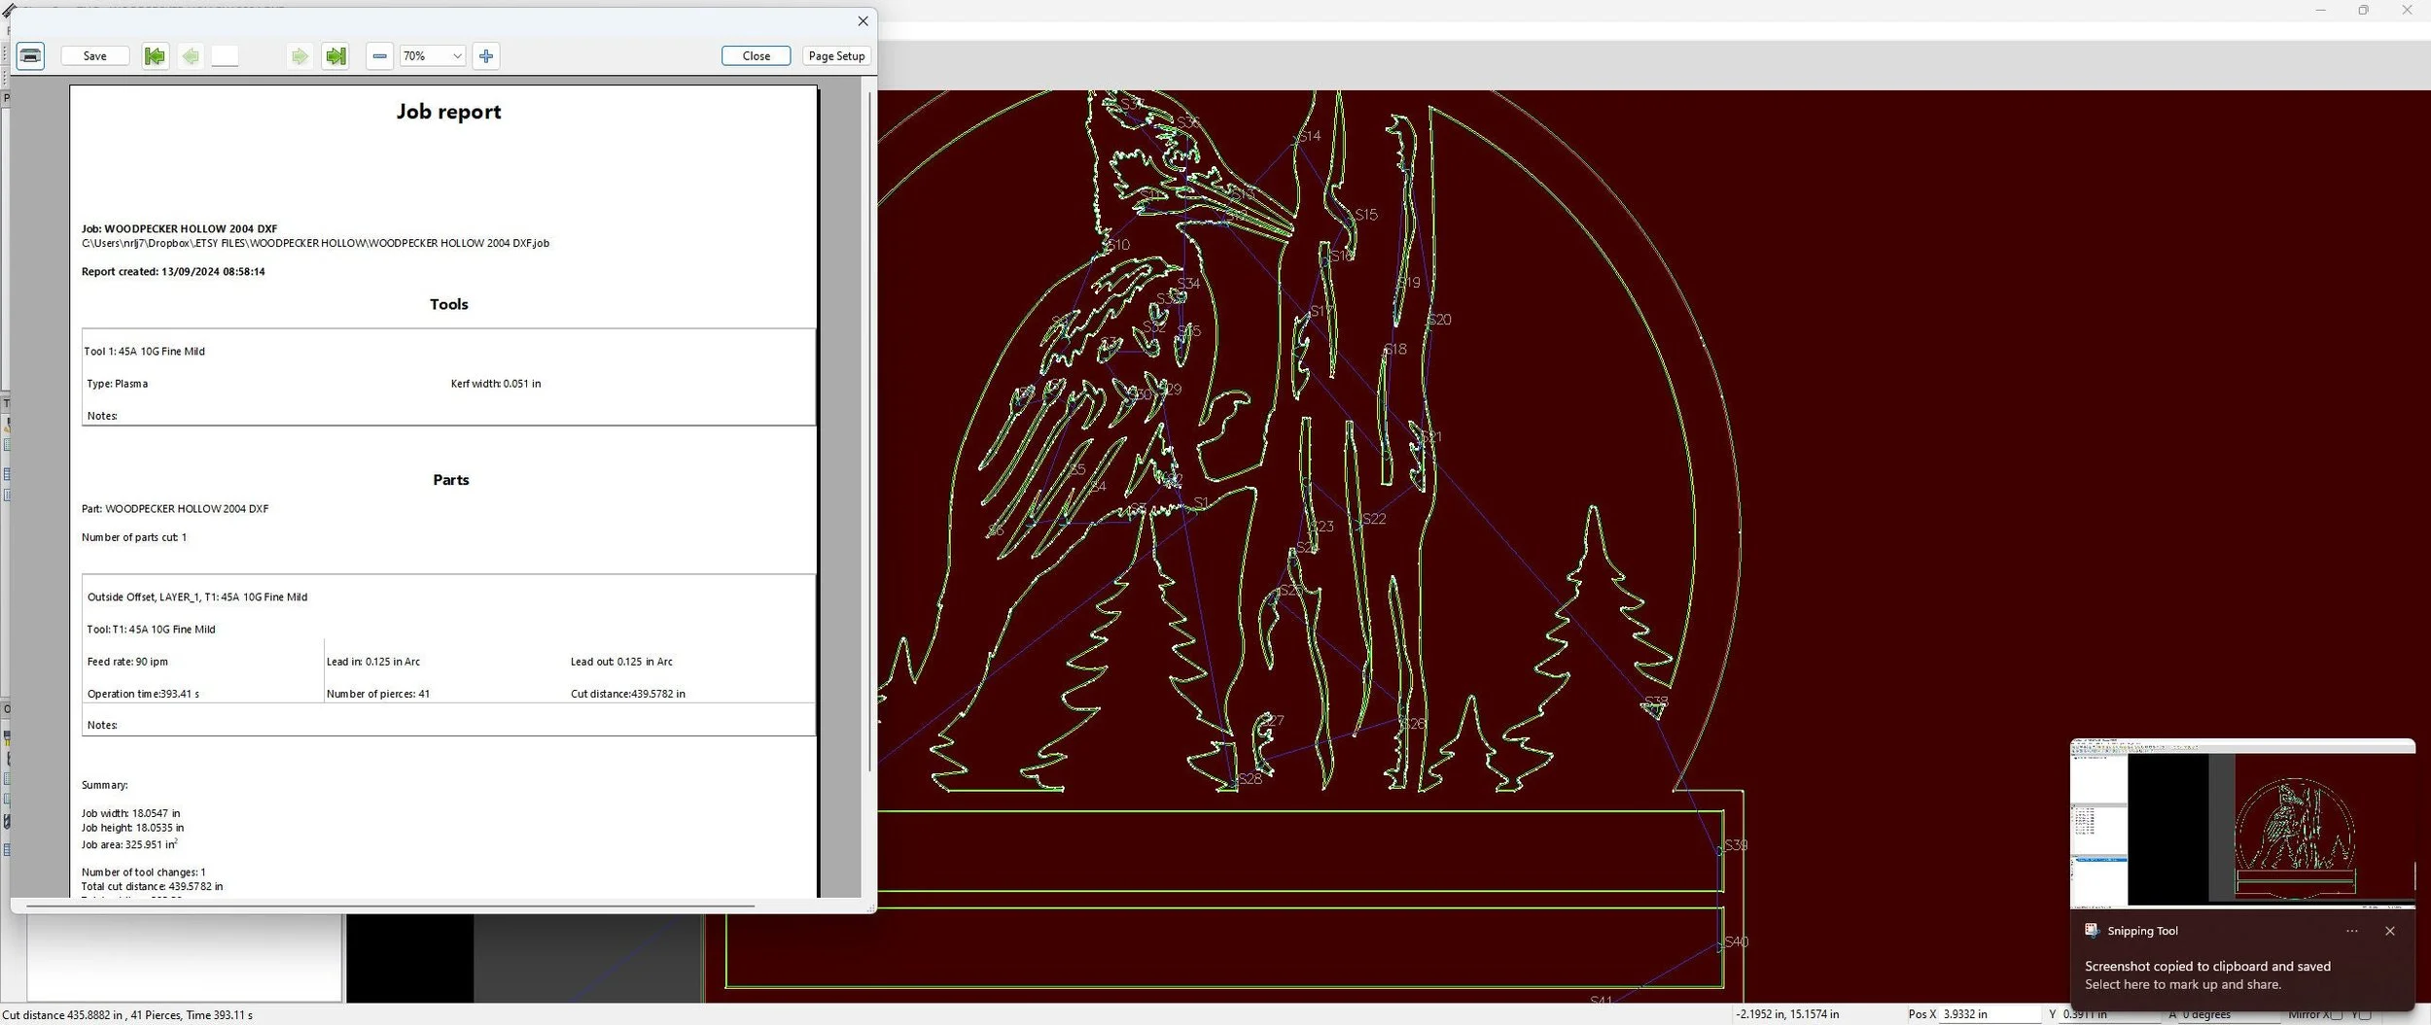Click 'Tool 1: 45A 10G Fine Mild' text
The image size is (2431, 1025).
coord(144,352)
